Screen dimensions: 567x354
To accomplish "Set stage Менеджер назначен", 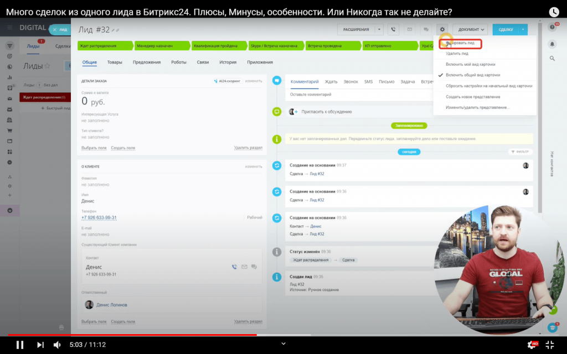I will coord(162,46).
